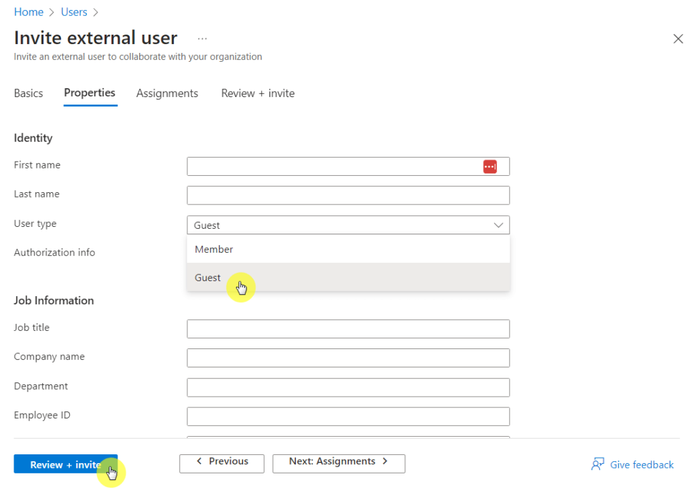Click the Invite external user title
This screenshot has width=695, height=489.
(95, 38)
